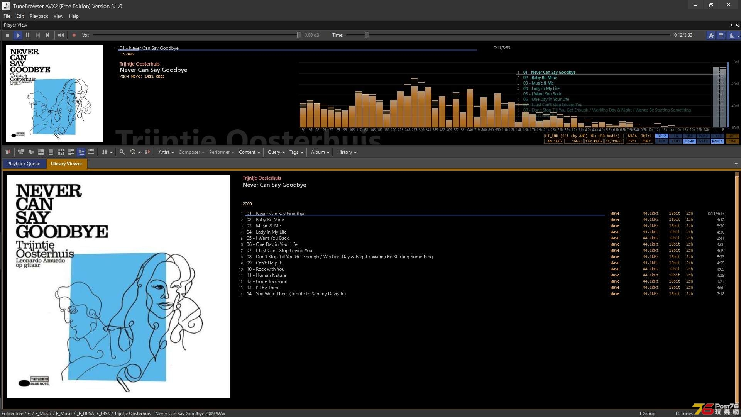
Task: Toggle the RAM:A indicator
Action: pos(717,141)
